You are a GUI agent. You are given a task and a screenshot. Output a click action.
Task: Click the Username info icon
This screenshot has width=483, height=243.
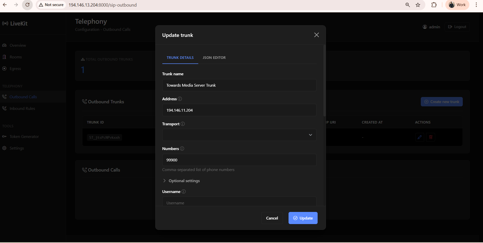pos(184,191)
